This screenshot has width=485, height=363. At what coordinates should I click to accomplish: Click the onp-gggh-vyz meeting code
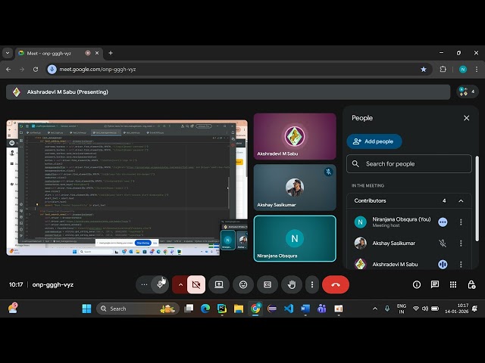click(x=53, y=284)
